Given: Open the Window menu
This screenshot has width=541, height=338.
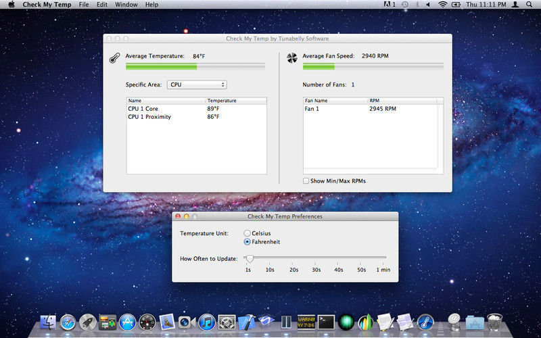Looking at the screenshot, I should (126, 5).
